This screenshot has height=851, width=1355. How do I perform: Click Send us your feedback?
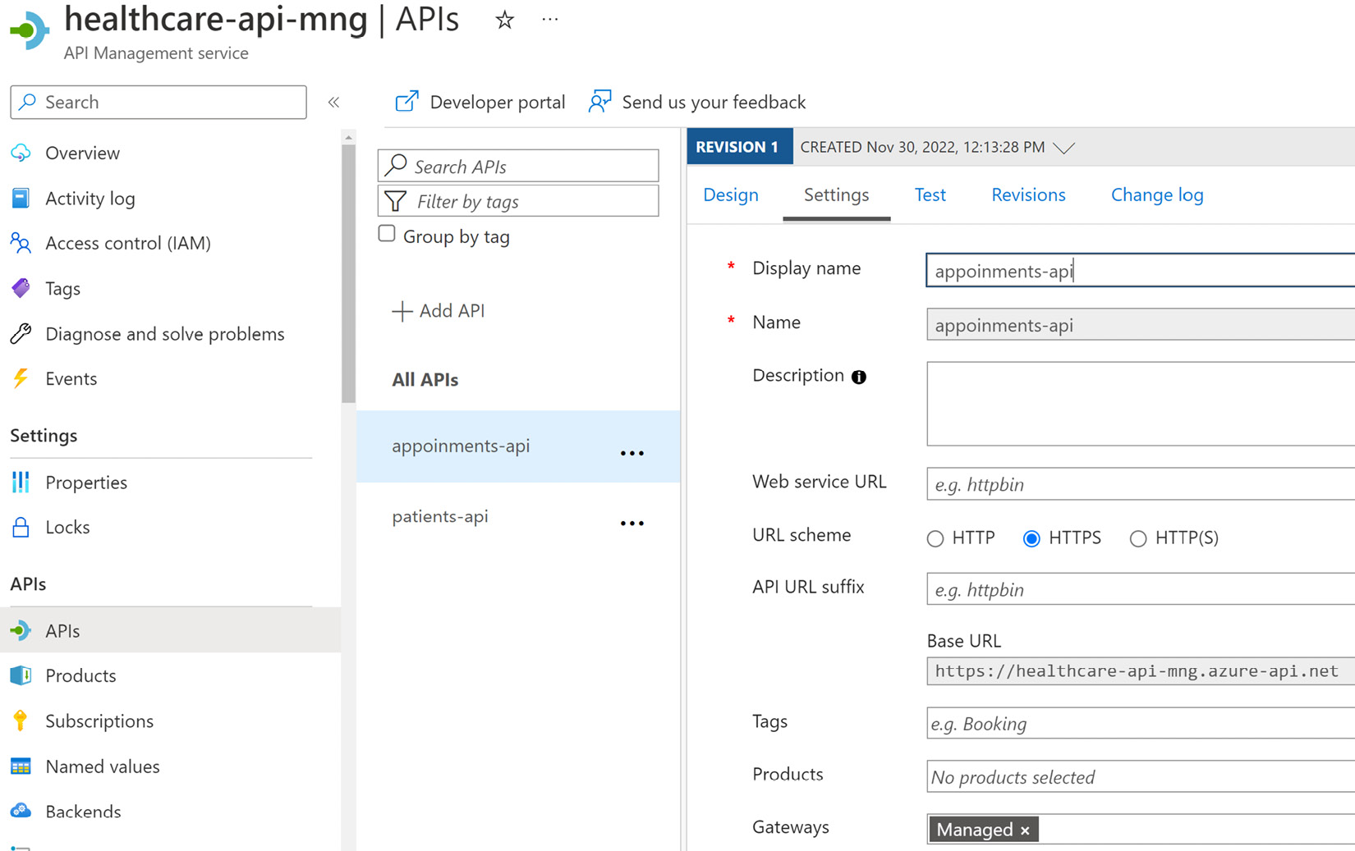click(697, 102)
